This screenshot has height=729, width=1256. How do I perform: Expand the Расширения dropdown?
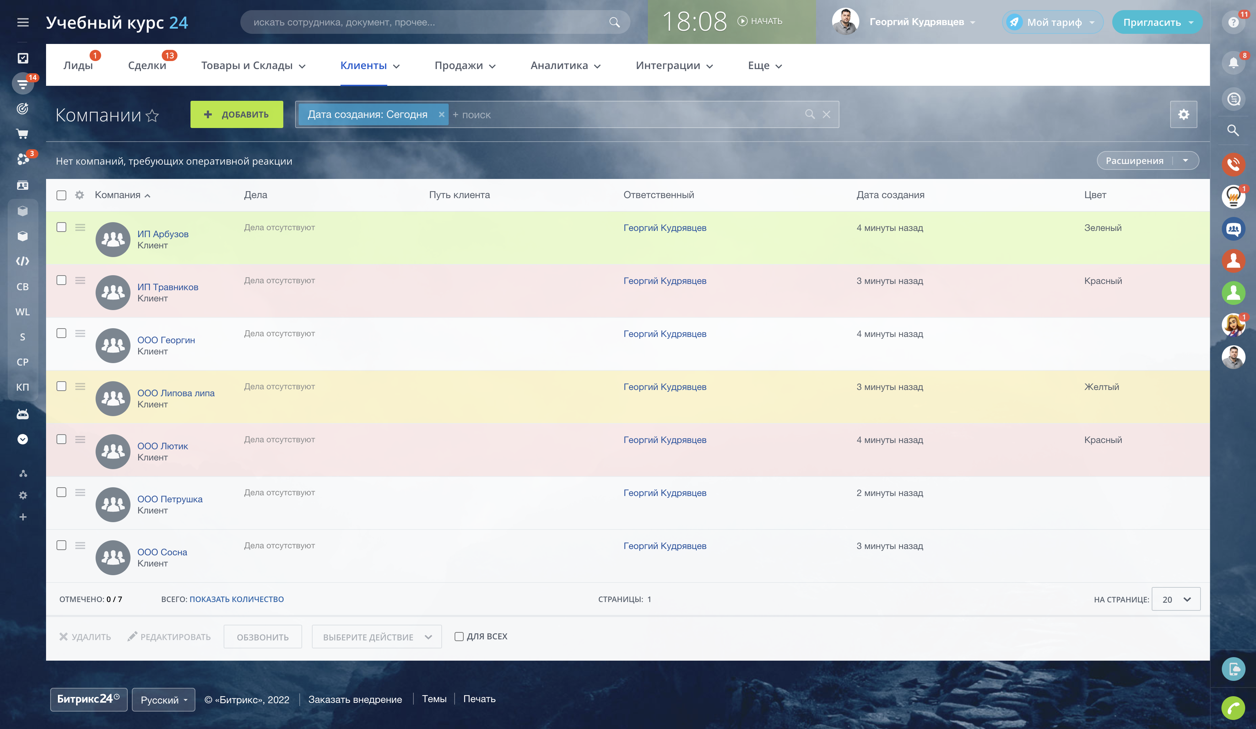[1185, 160]
